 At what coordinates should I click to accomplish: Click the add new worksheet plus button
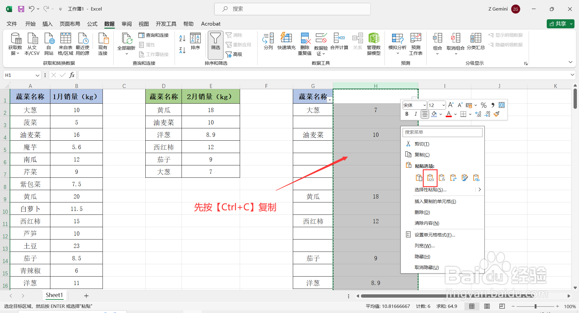pyautogui.click(x=86, y=296)
